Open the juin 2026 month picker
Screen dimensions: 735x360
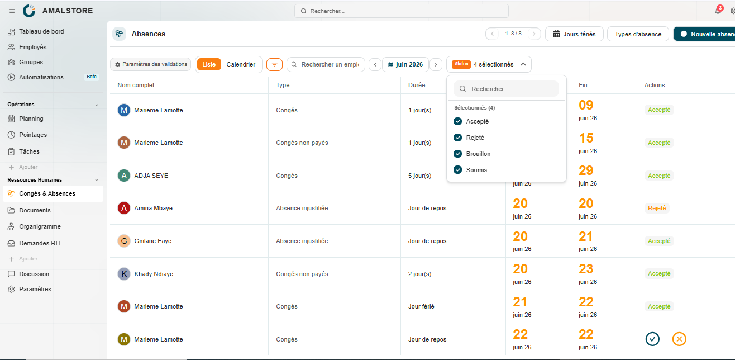405,64
